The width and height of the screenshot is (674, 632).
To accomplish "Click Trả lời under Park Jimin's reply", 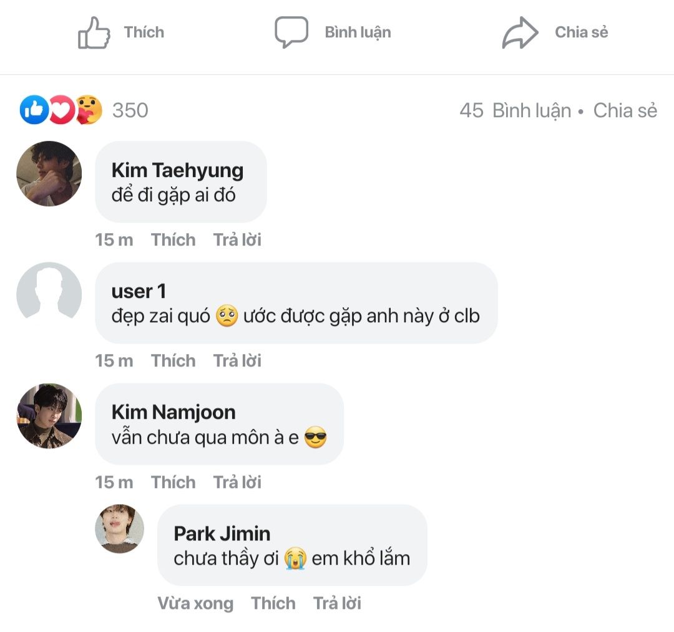I will [x=337, y=603].
